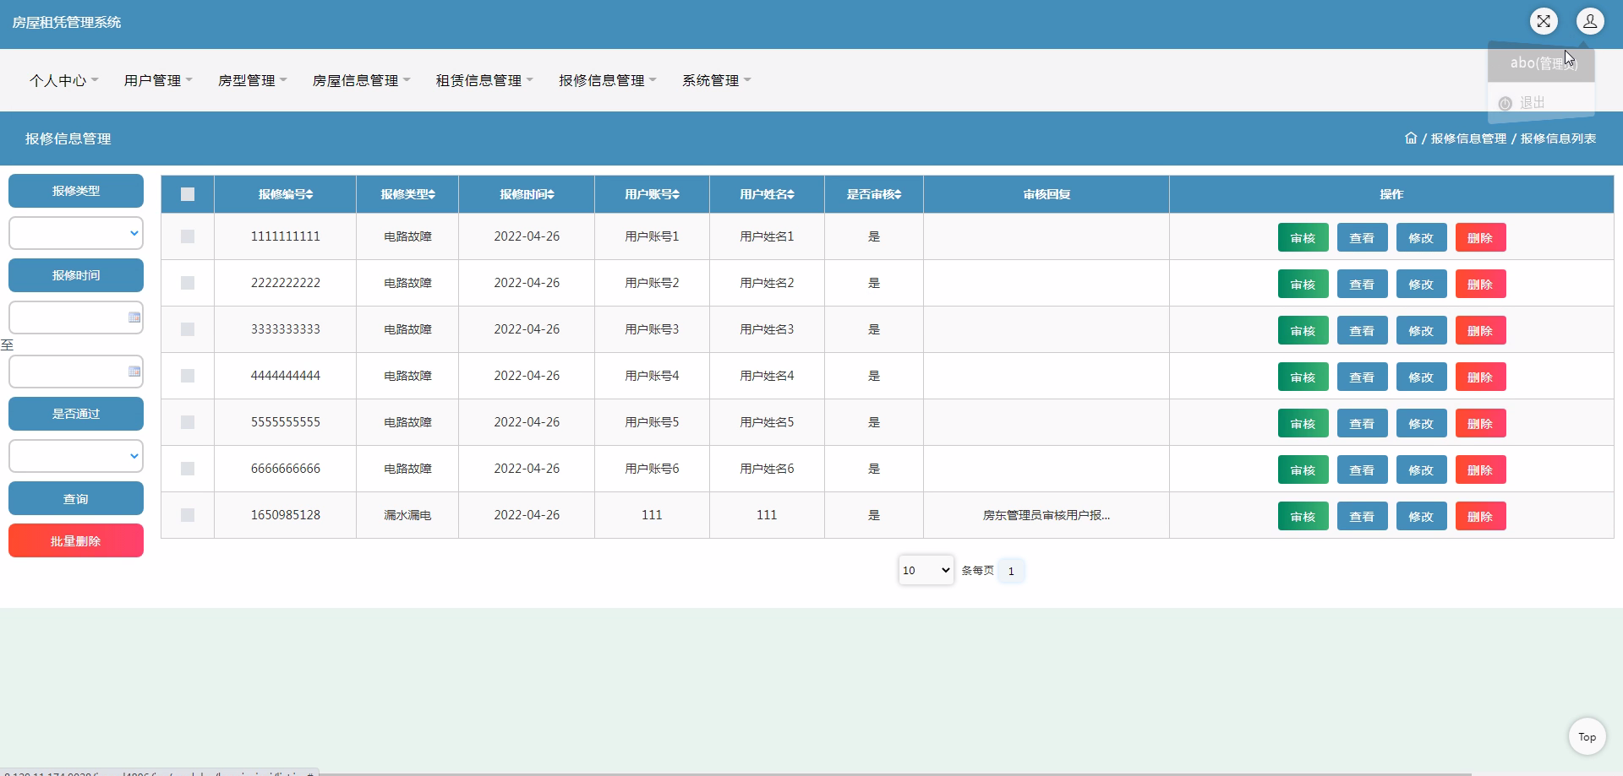
Task: Open the 报修信息管理 menu
Action: point(609,80)
